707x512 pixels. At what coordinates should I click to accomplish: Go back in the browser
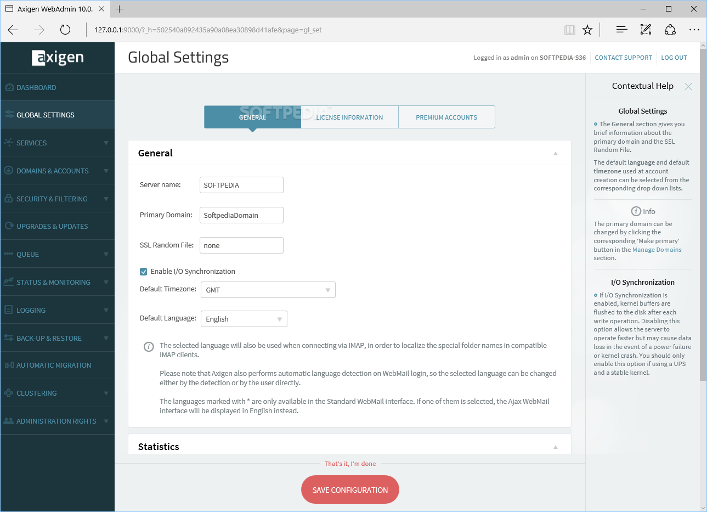[13, 30]
